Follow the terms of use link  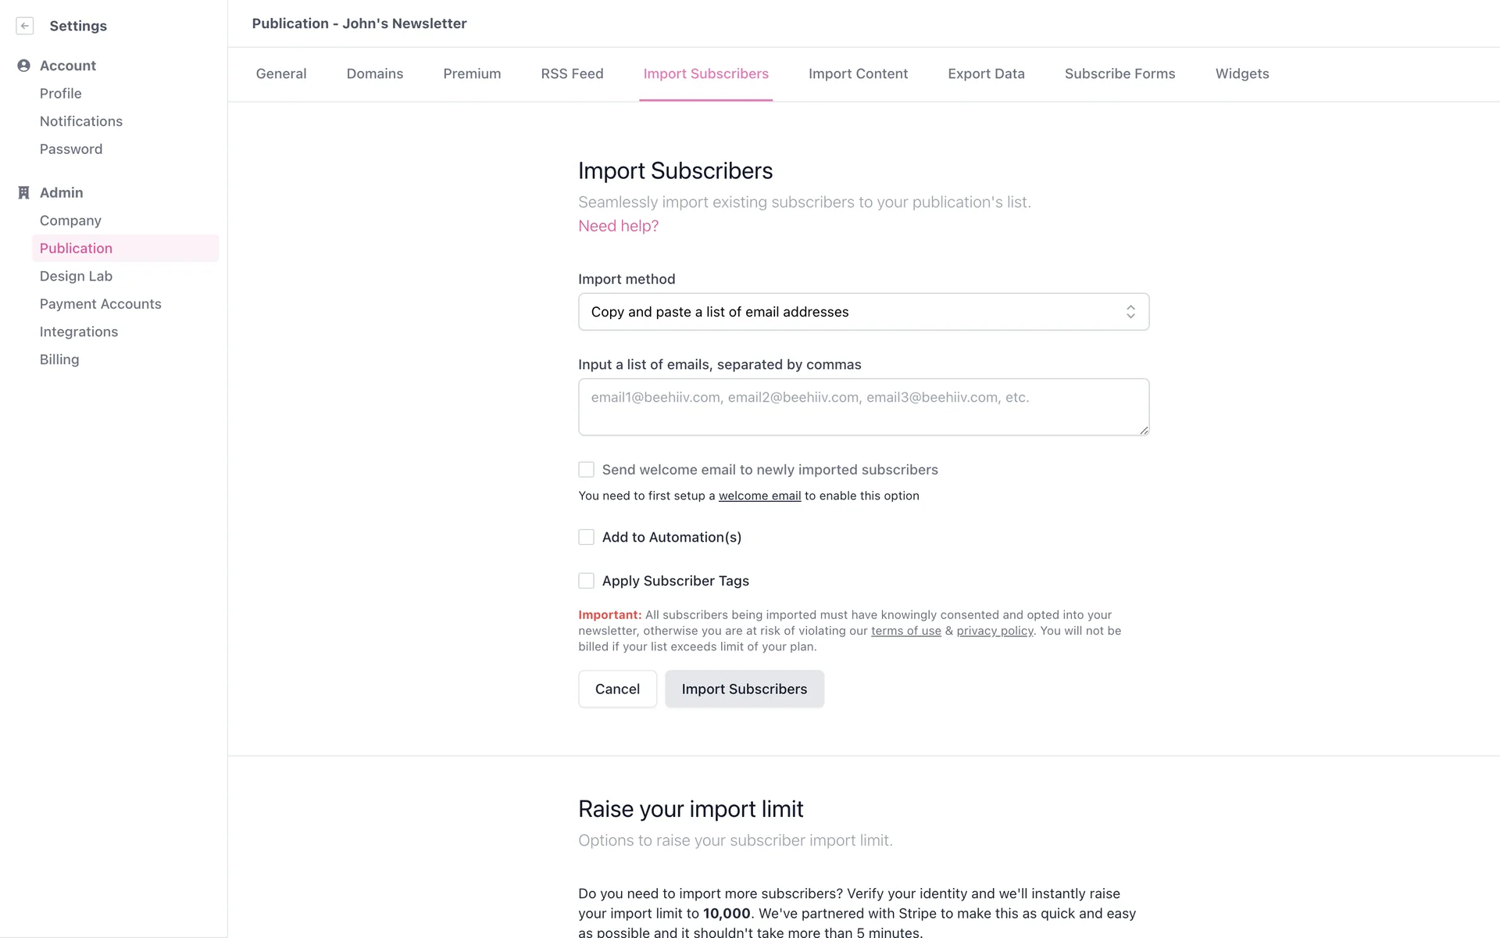[905, 631]
